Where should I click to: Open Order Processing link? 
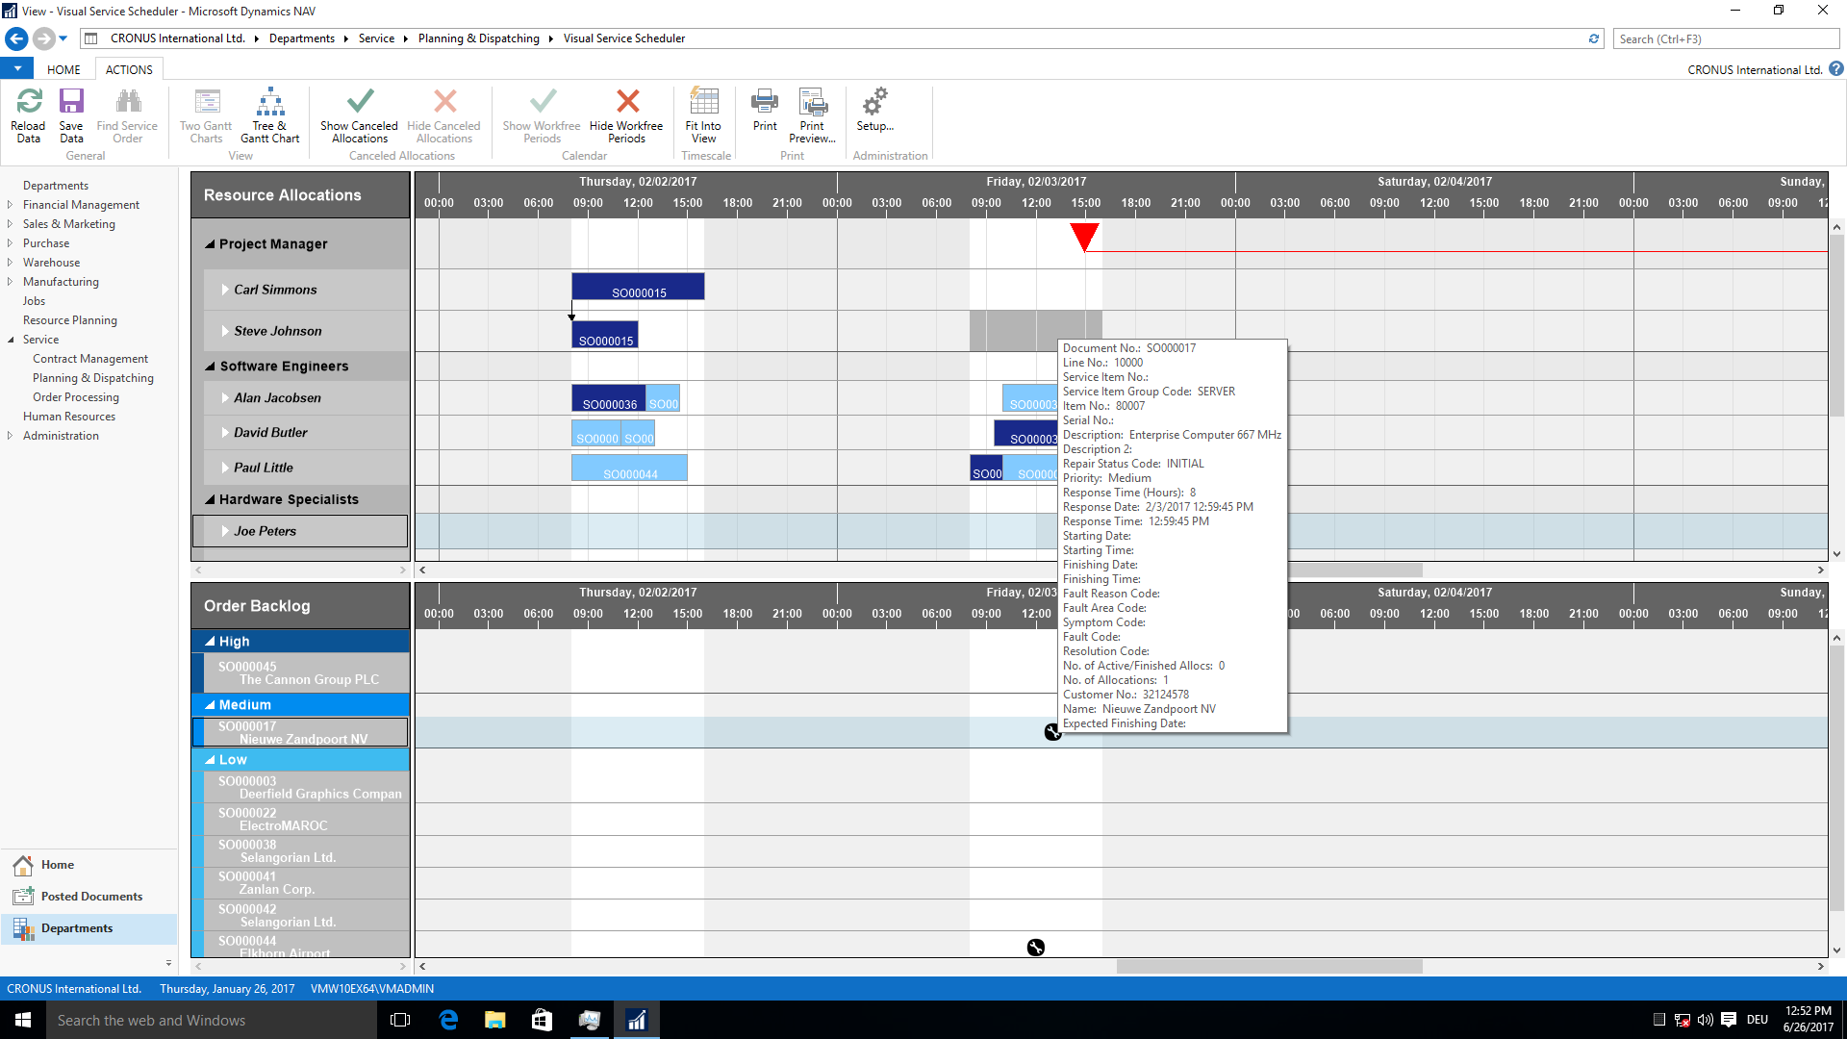tap(76, 397)
